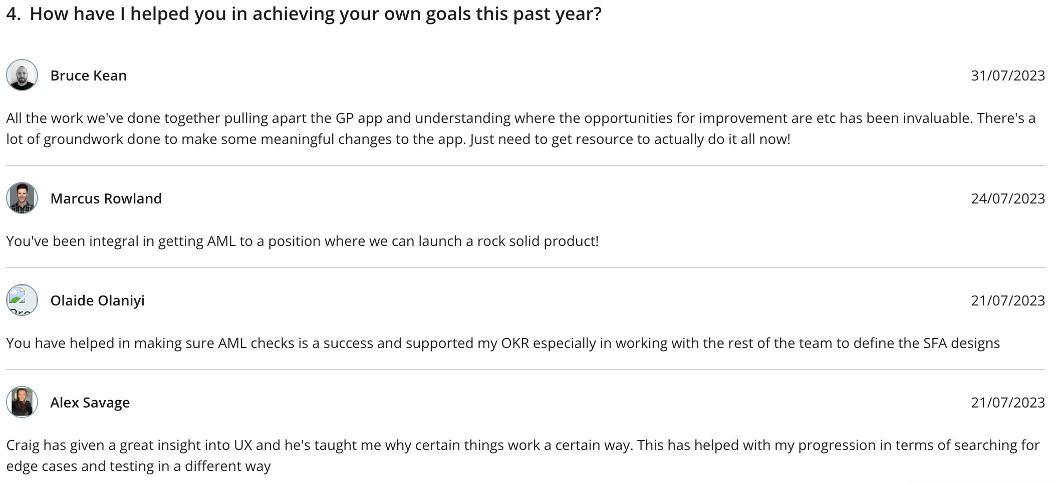Select Olaide Olaniyi's 21/07/2023 date
Viewport: 1053px width, 483px height.
pyautogui.click(x=1008, y=300)
